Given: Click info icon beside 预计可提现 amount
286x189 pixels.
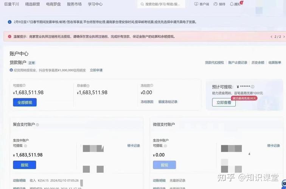Looking at the screenshot, I should coord(252,87).
